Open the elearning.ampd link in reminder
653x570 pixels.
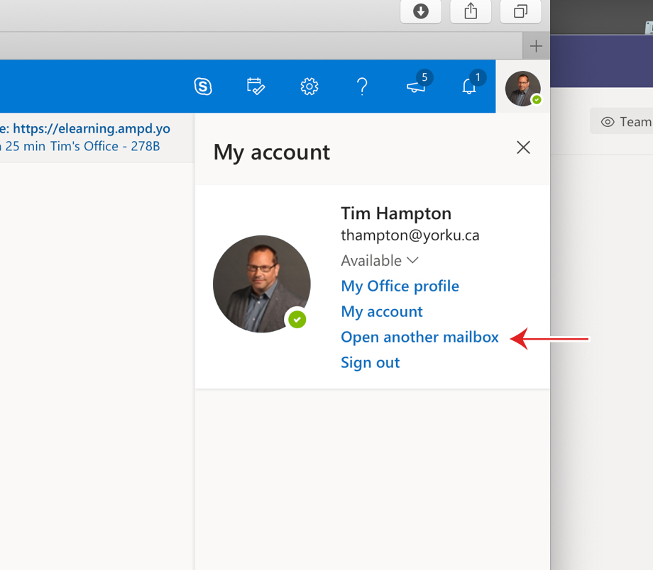coord(91,128)
